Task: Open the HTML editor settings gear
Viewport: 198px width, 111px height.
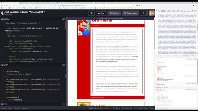Action: click(x=2, y=19)
